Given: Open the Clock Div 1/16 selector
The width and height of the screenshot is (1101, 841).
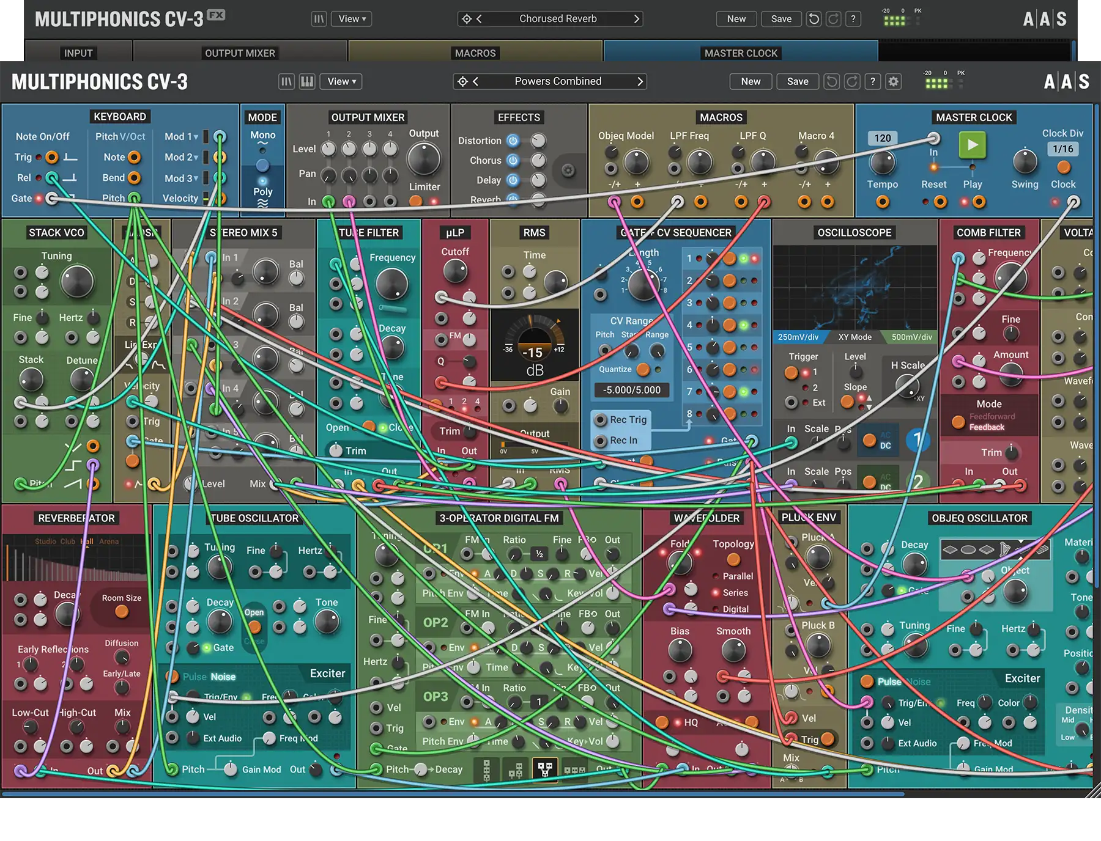Looking at the screenshot, I should point(1062,149).
